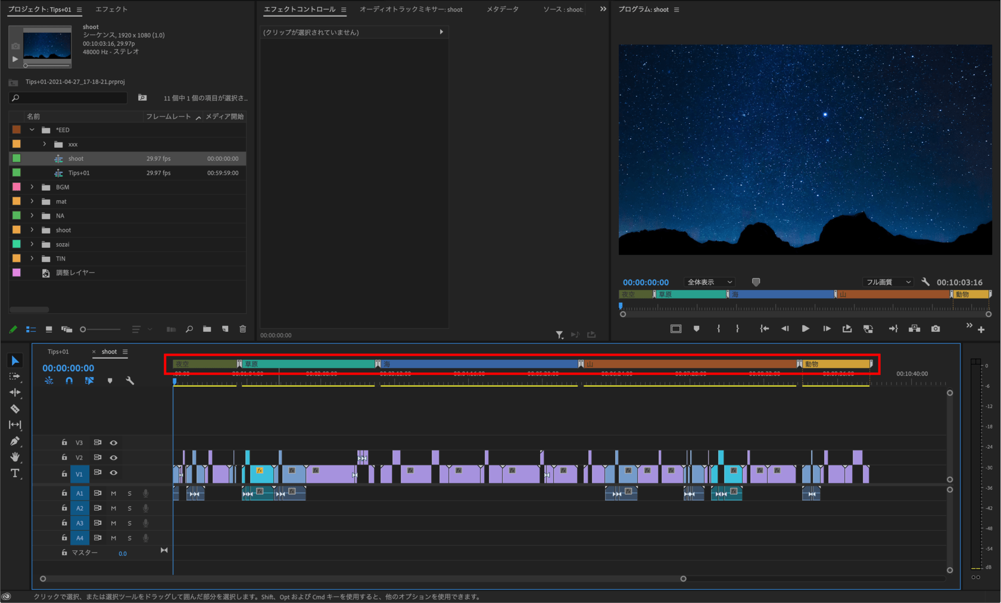This screenshot has width=1001, height=603.
Task: Select the Ripple Edit tool
Action: tap(15, 393)
